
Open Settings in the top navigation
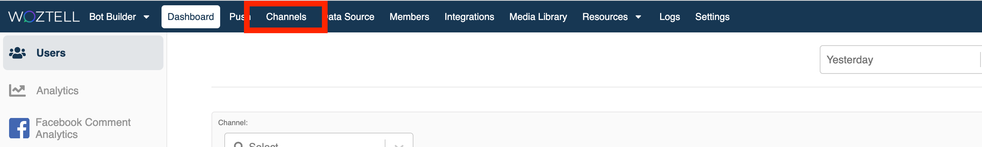[712, 17]
